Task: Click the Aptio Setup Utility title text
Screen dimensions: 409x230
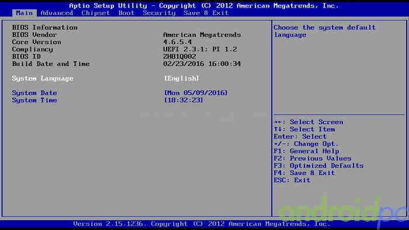Action: [x=203, y=6]
